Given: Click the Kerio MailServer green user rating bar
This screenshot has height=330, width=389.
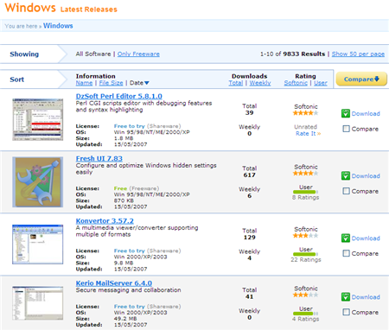Looking at the screenshot, I should pyautogui.click(x=305, y=314).
